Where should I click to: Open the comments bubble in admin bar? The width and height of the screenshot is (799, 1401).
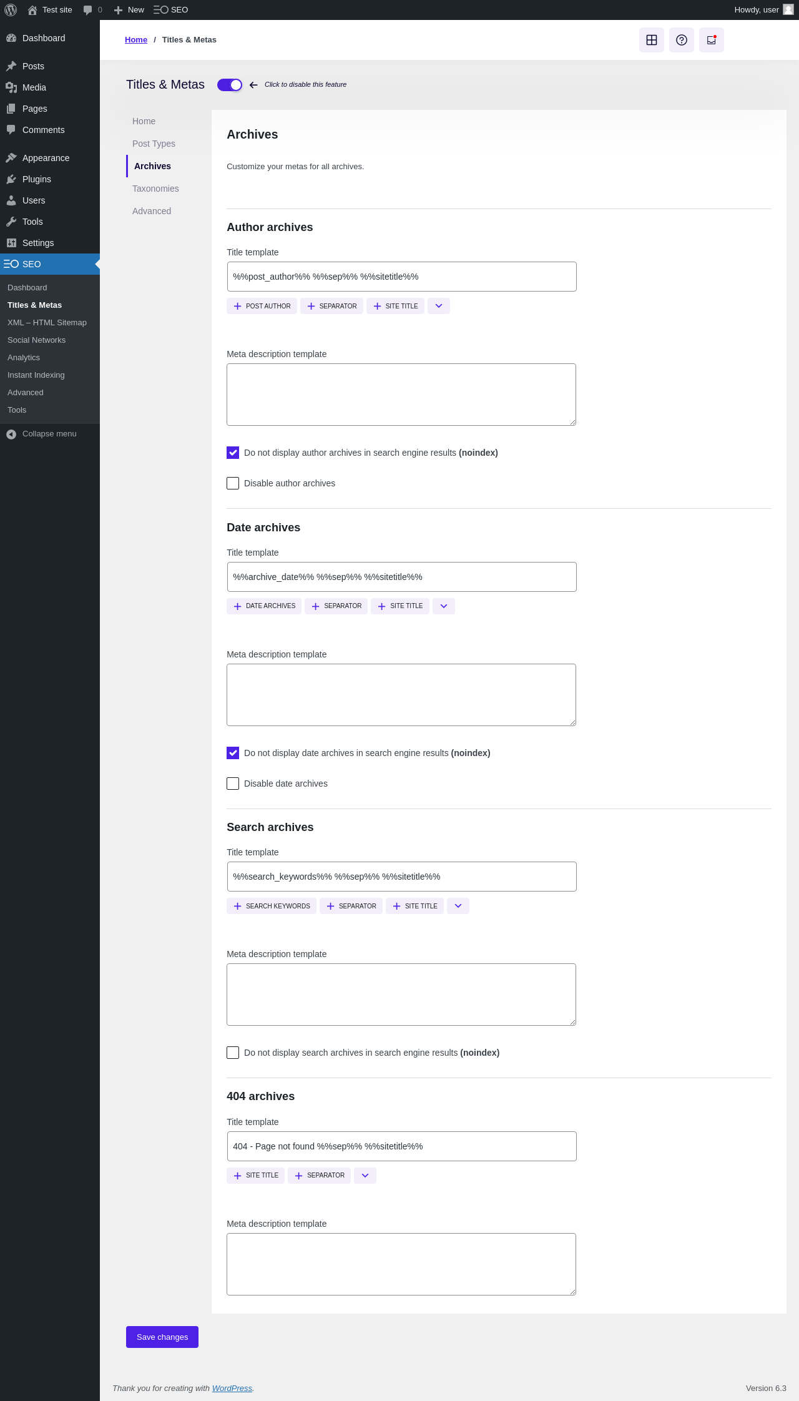92,10
